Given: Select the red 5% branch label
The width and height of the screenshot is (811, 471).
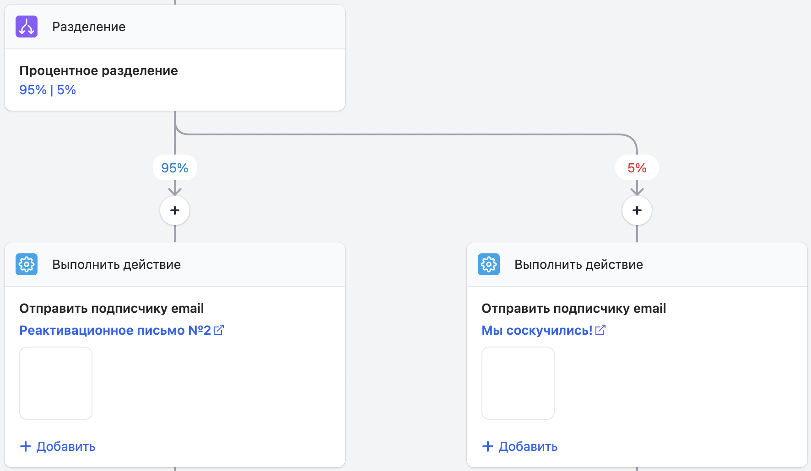Looking at the screenshot, I should pyautogui.click(x=637, y=168).
